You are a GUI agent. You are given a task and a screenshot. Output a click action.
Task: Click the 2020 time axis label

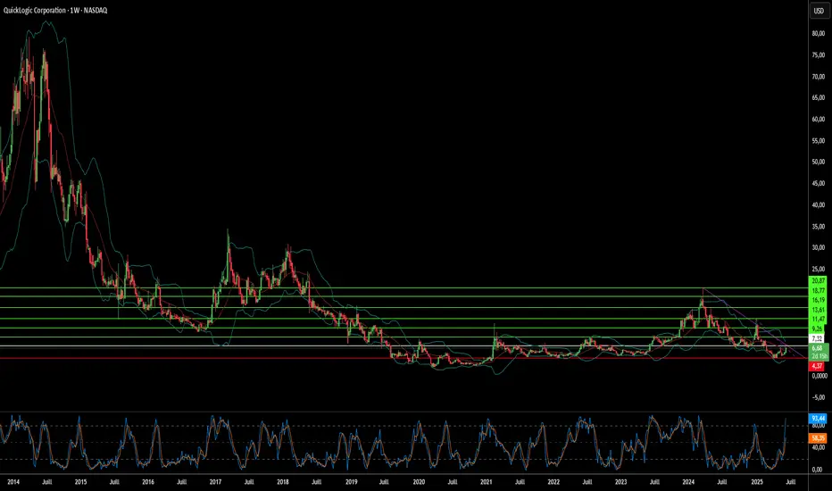[x=419, y=482]
